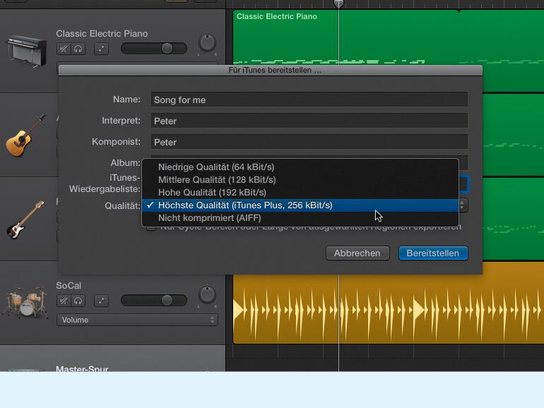The height and width of the screenshot is (408, 544).
Task: Solo the SoCal drum track with headphones
Action: (78, 301)
